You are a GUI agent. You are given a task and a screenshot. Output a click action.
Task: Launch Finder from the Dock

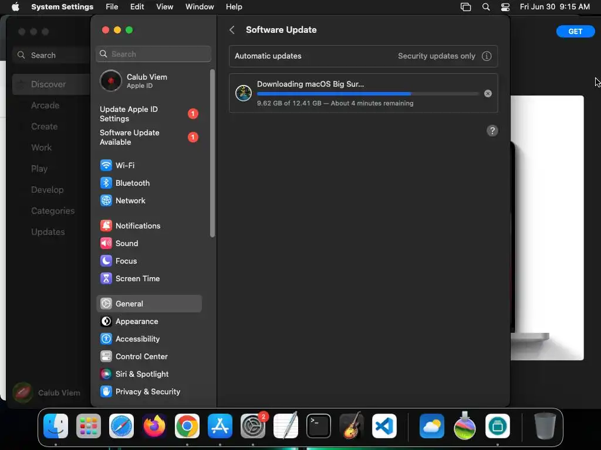click(56, 426)
